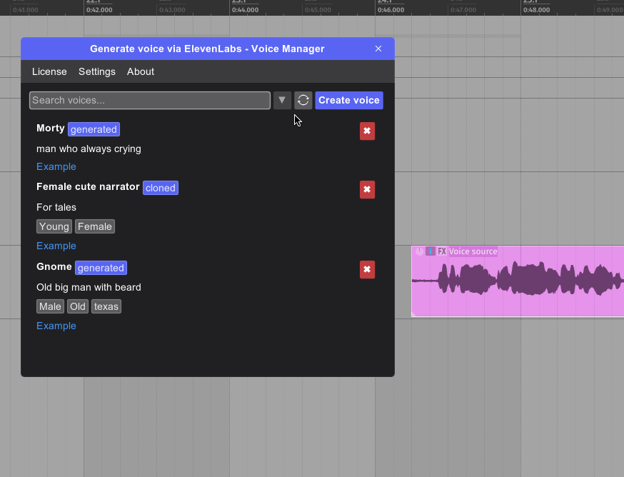Open the Settings menu
Viewport: 624px width, 477px height.
pyautogui.click(x=96, y=71)
